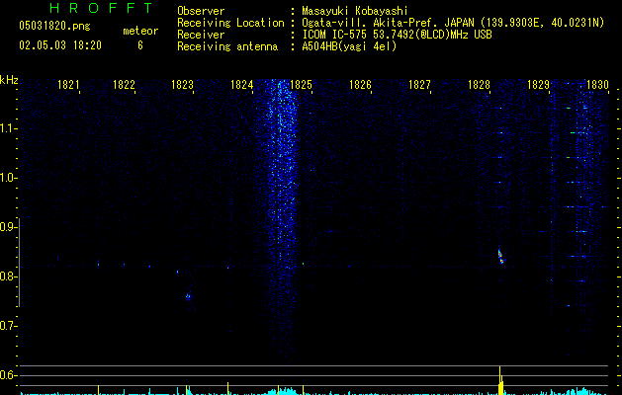This screenshot has height=395, width=622.
Task: Click the meteor count value 6
Action: click(140, 45)
